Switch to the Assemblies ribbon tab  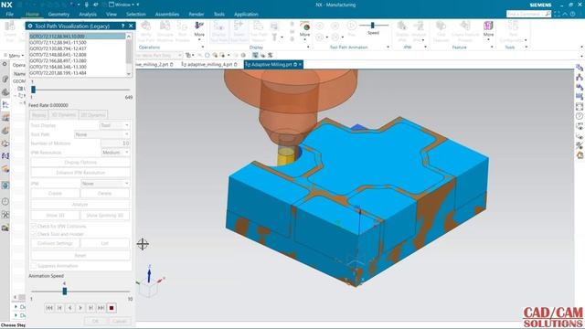click(x=167, y=15)
